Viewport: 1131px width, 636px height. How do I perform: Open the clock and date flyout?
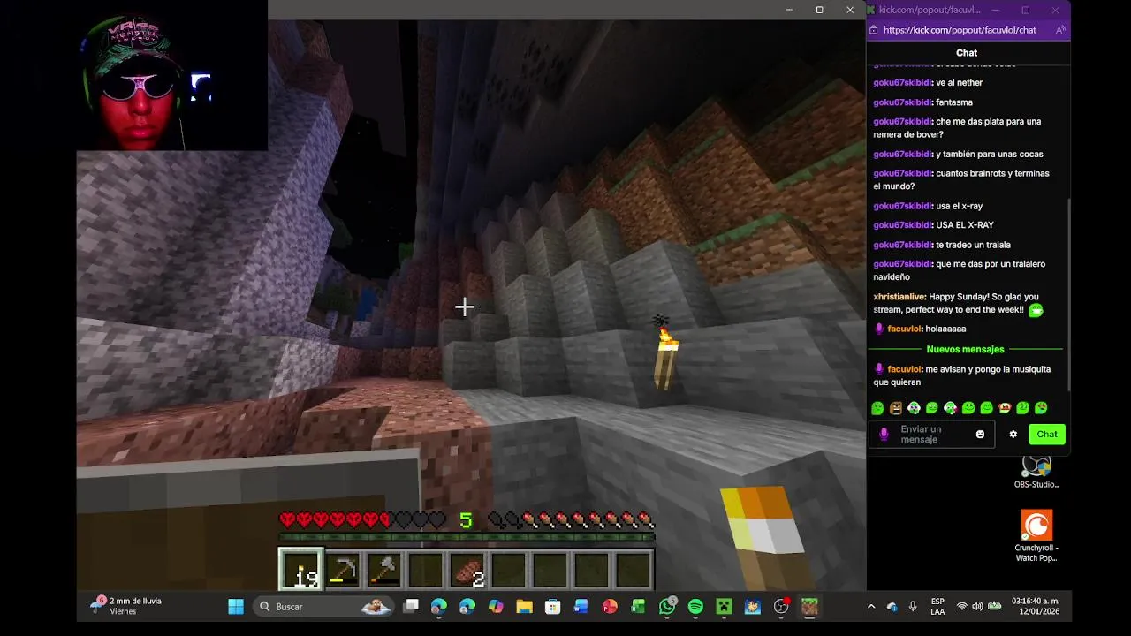pyautogui.click(x=1037, y=607)
